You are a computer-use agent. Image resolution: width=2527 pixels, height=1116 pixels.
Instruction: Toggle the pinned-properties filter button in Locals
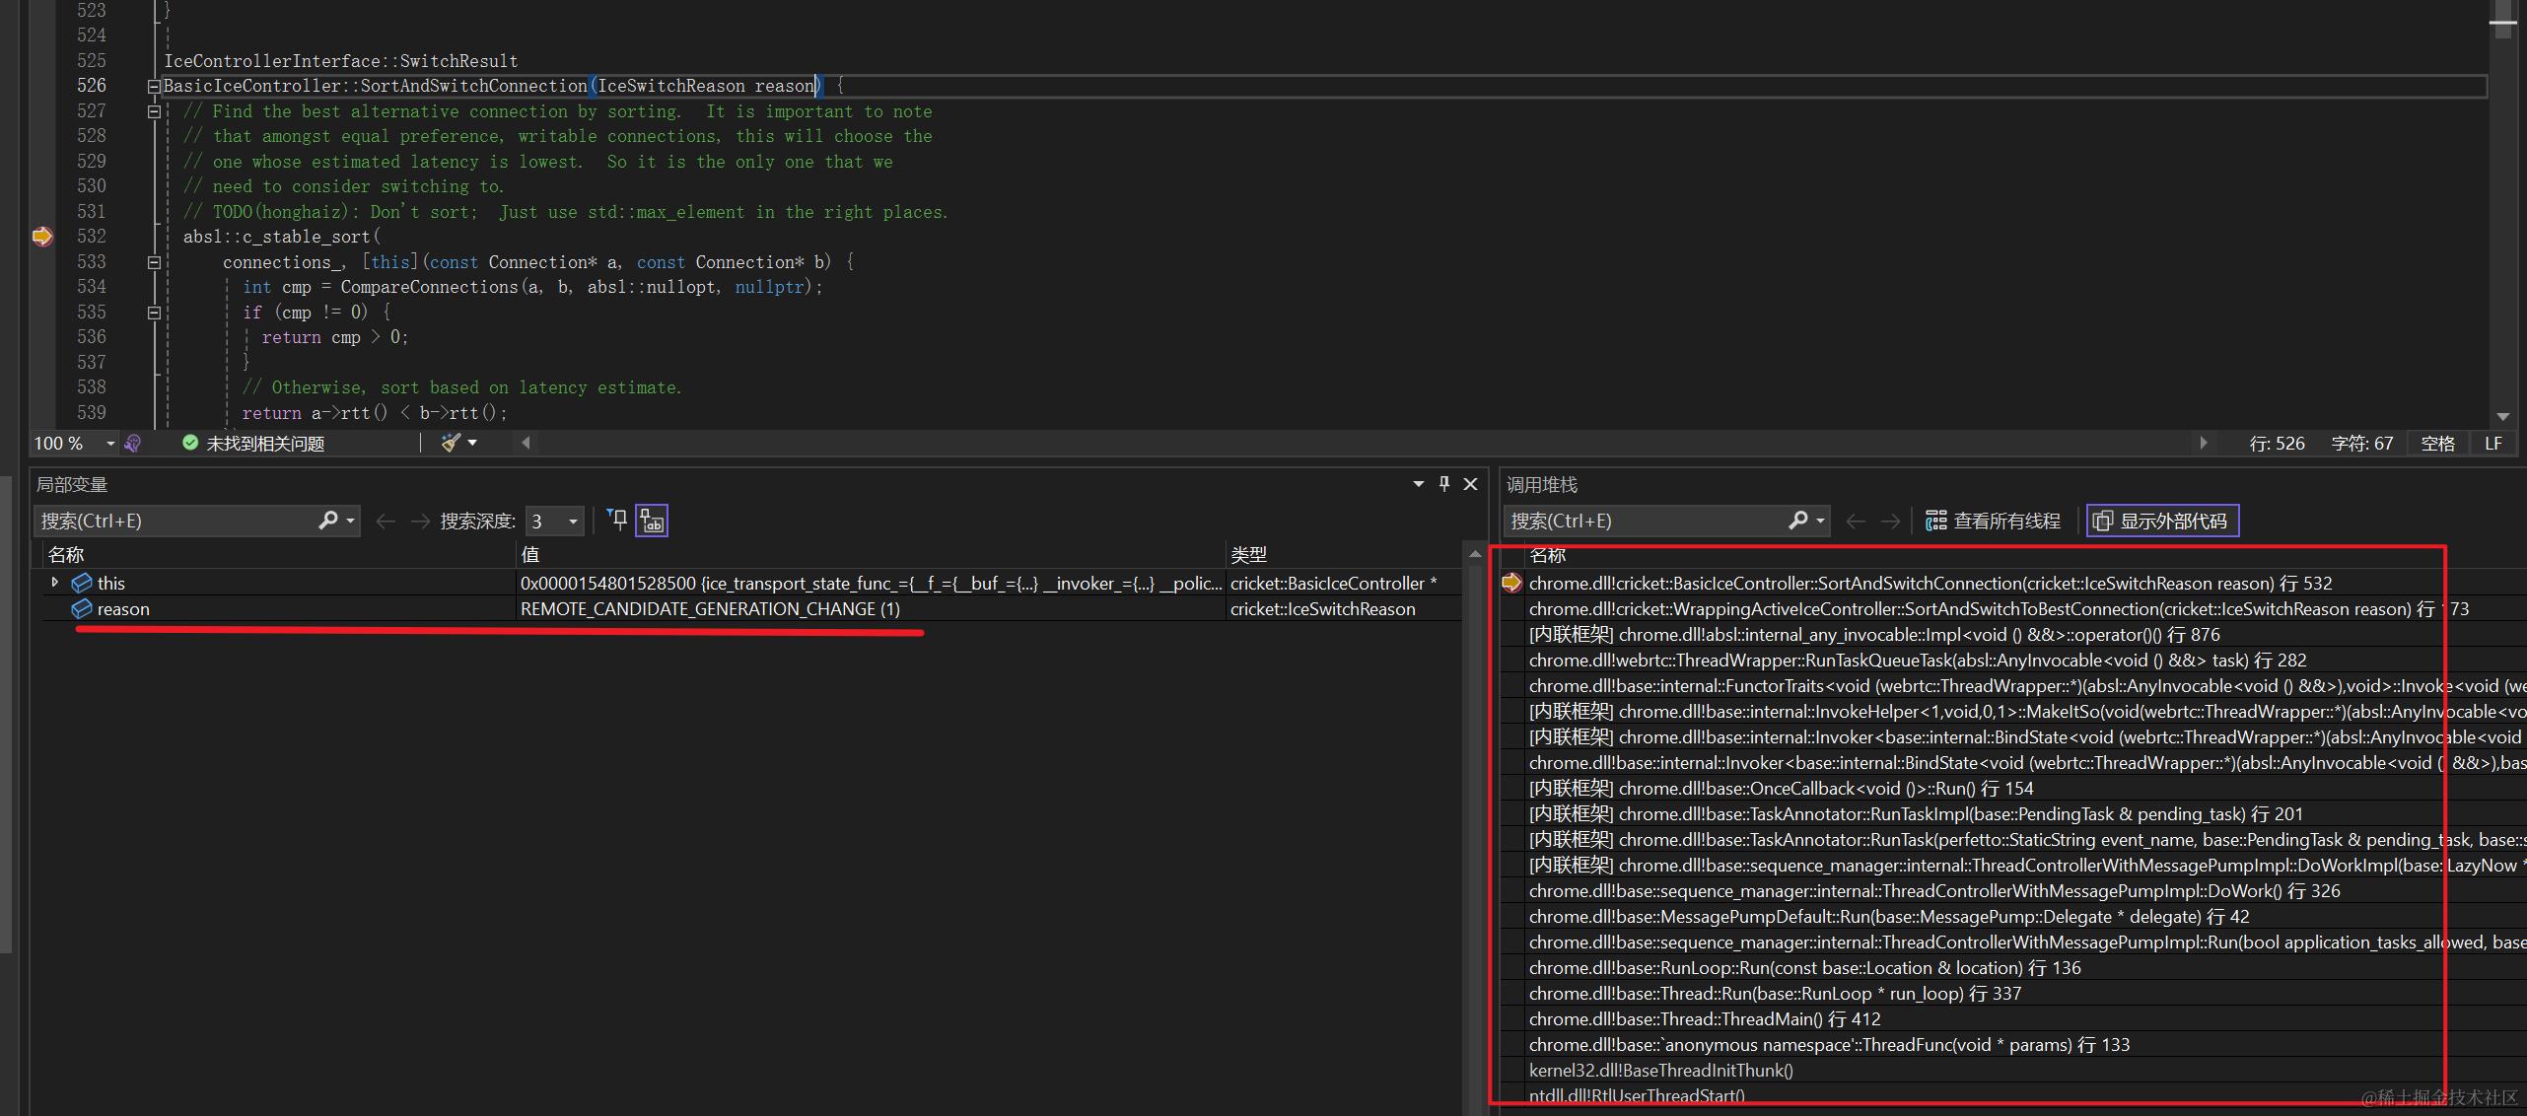pyautogui.click(x=617, y=521)
